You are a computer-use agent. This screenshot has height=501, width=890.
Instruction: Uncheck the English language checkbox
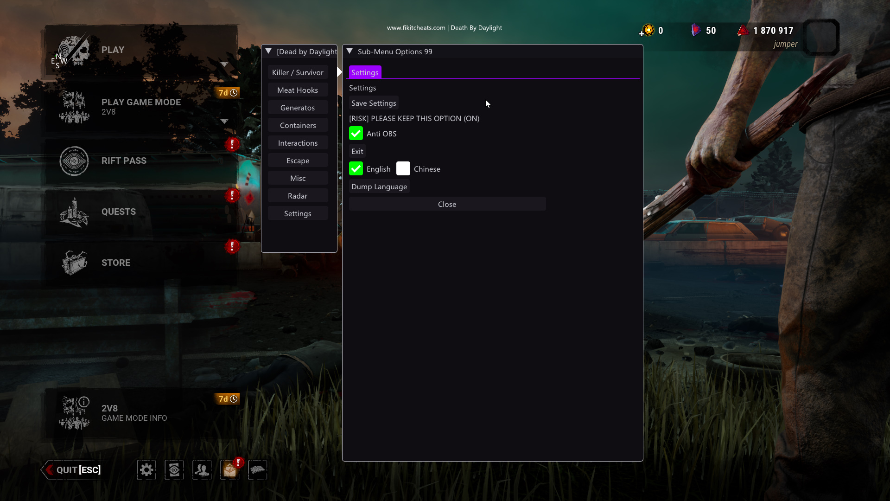(356, 169)
